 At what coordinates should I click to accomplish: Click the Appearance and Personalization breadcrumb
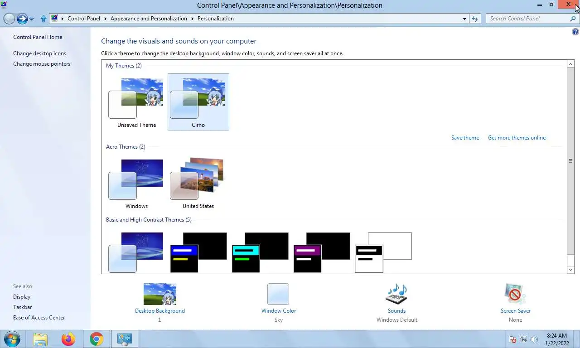tap(149, 19)
